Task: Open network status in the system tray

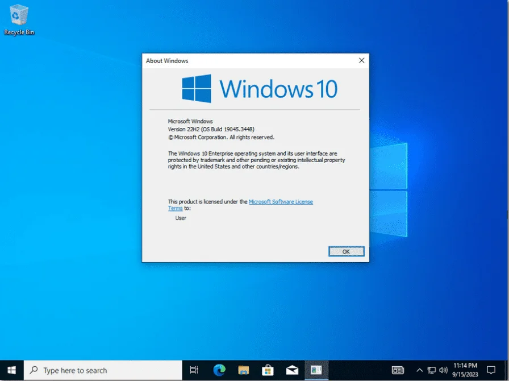Action: (x=431, y=370)
